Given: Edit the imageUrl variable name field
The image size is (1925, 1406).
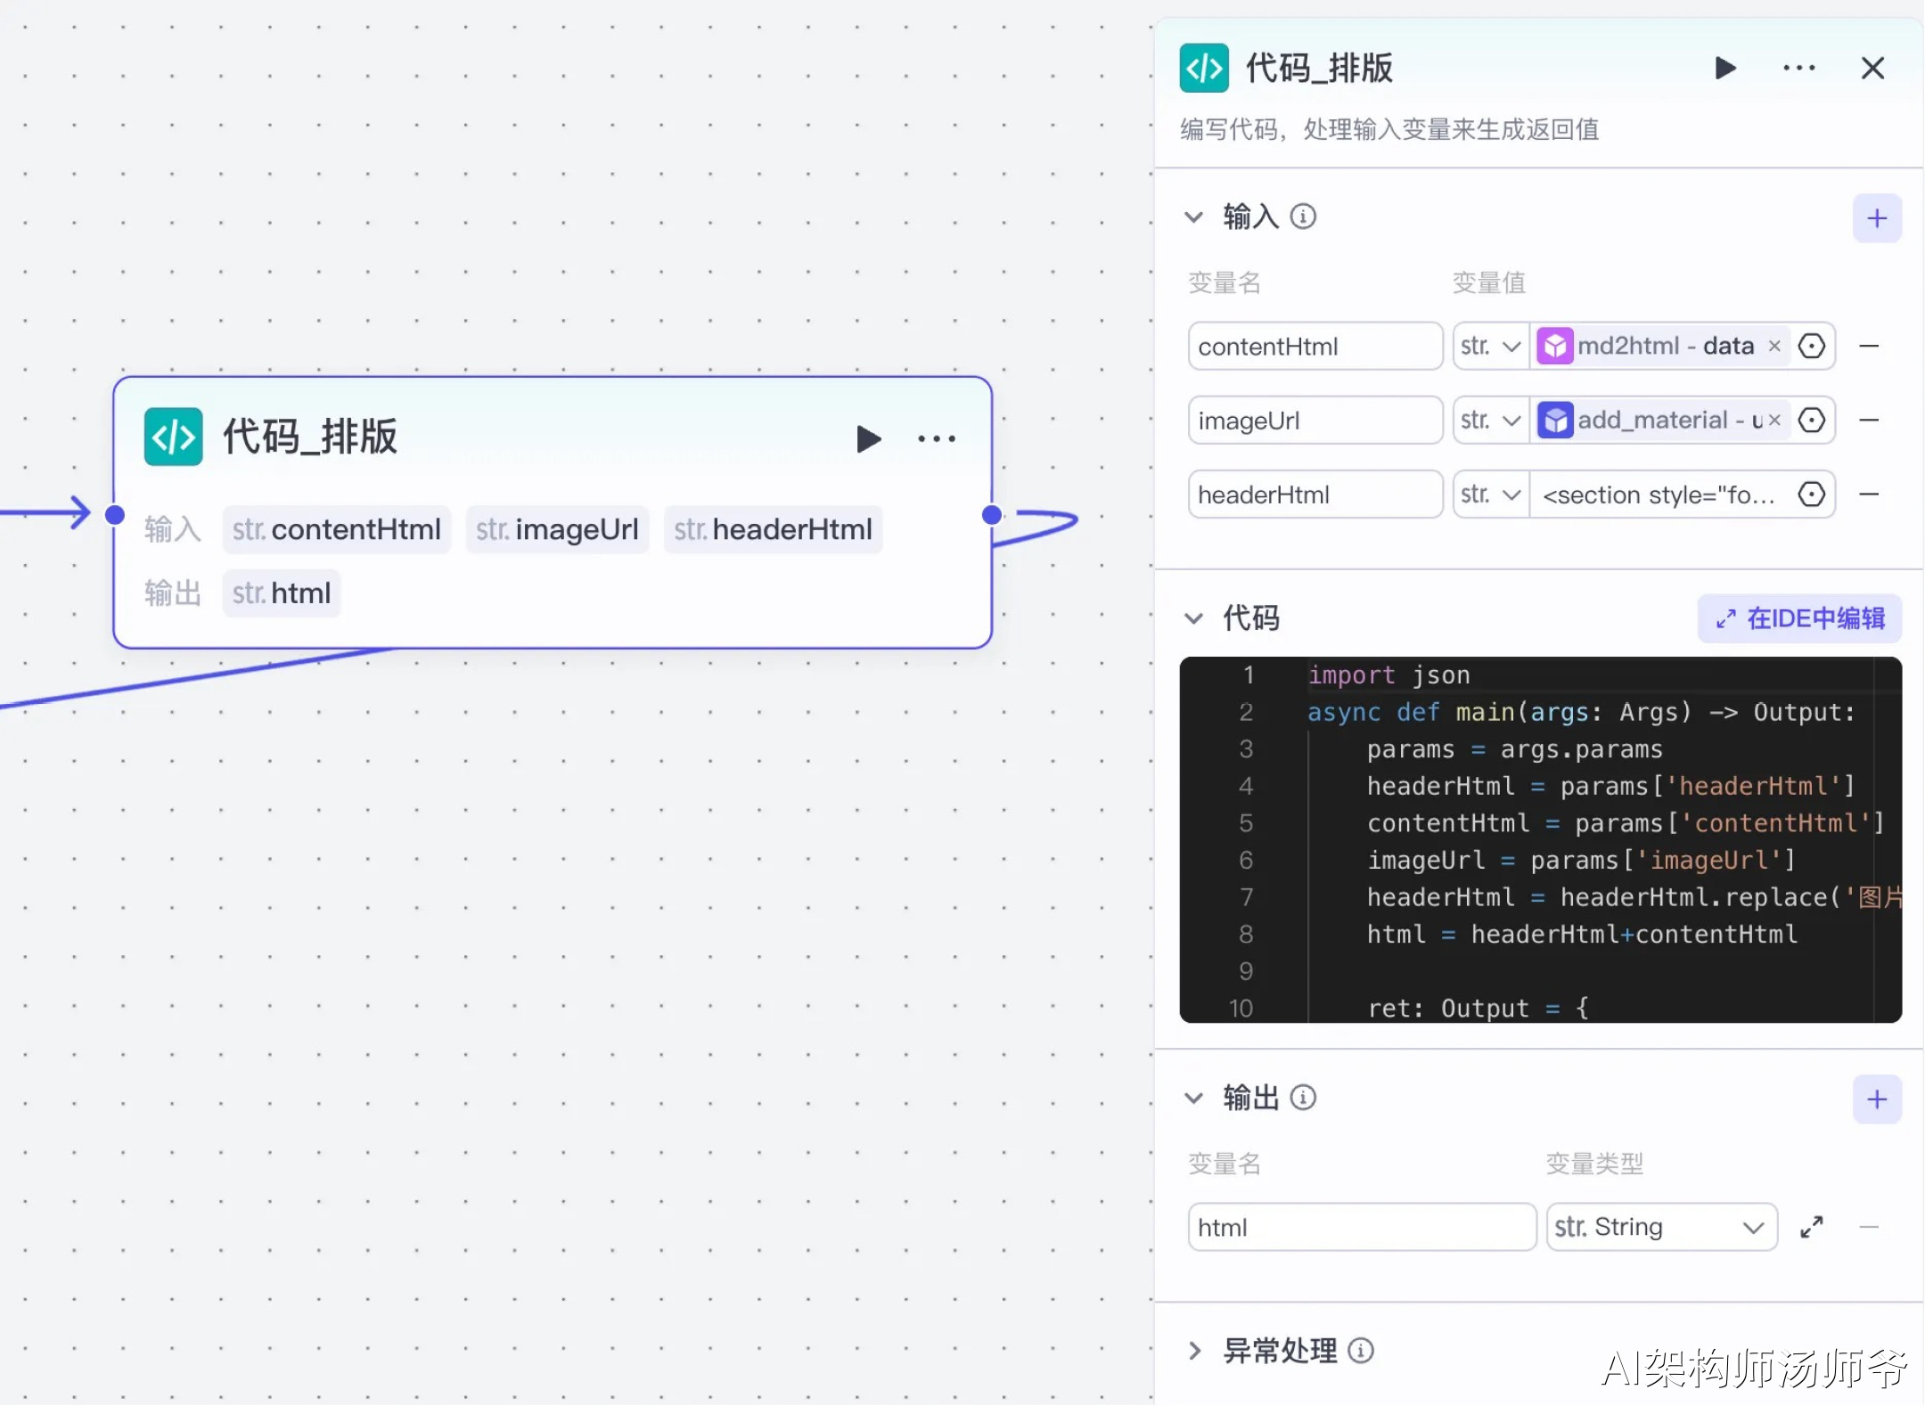Looking at the screenshot, I should [x=1314, y=421].
